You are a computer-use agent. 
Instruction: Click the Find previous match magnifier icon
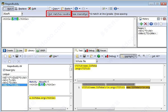point(140,56)
